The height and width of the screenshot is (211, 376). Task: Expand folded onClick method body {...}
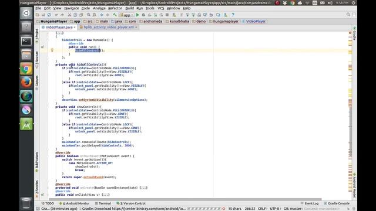click(106, 195)
